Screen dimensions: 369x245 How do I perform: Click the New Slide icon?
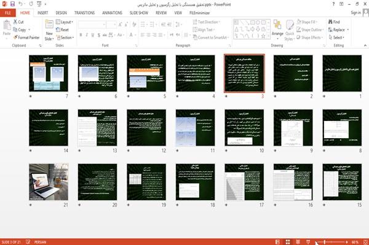pos(49,25)
